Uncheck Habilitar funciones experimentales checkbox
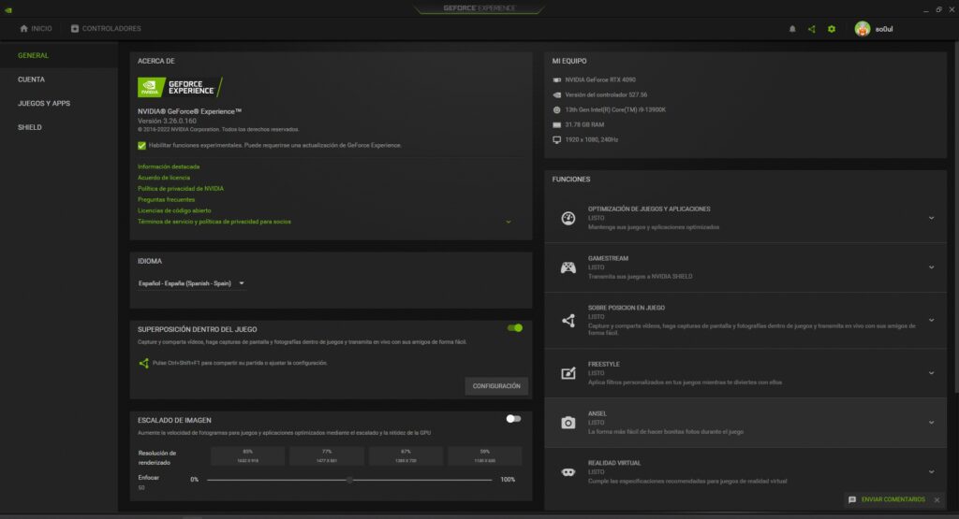 (142, 146)
